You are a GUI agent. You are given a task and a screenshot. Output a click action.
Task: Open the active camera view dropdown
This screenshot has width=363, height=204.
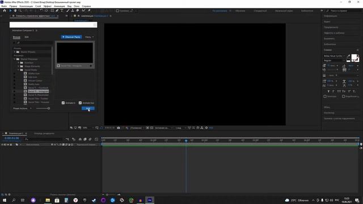[163, 128]
